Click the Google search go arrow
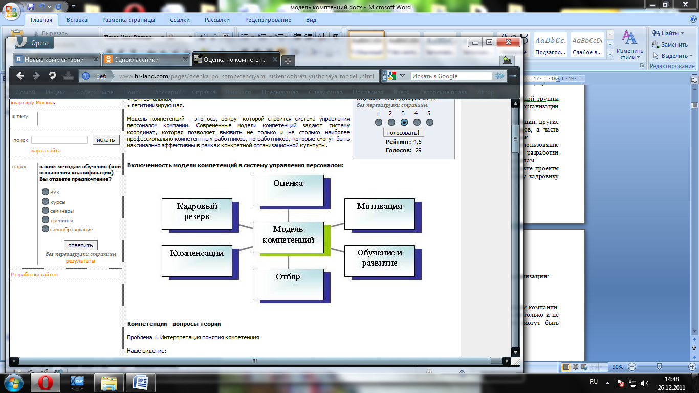 tap(499, 76)
